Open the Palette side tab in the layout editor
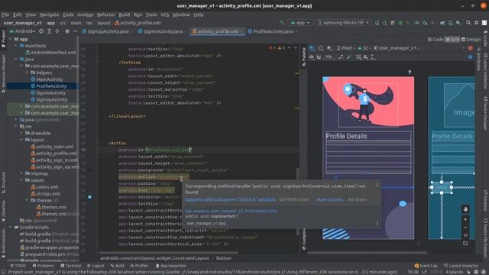 point(304,57)
